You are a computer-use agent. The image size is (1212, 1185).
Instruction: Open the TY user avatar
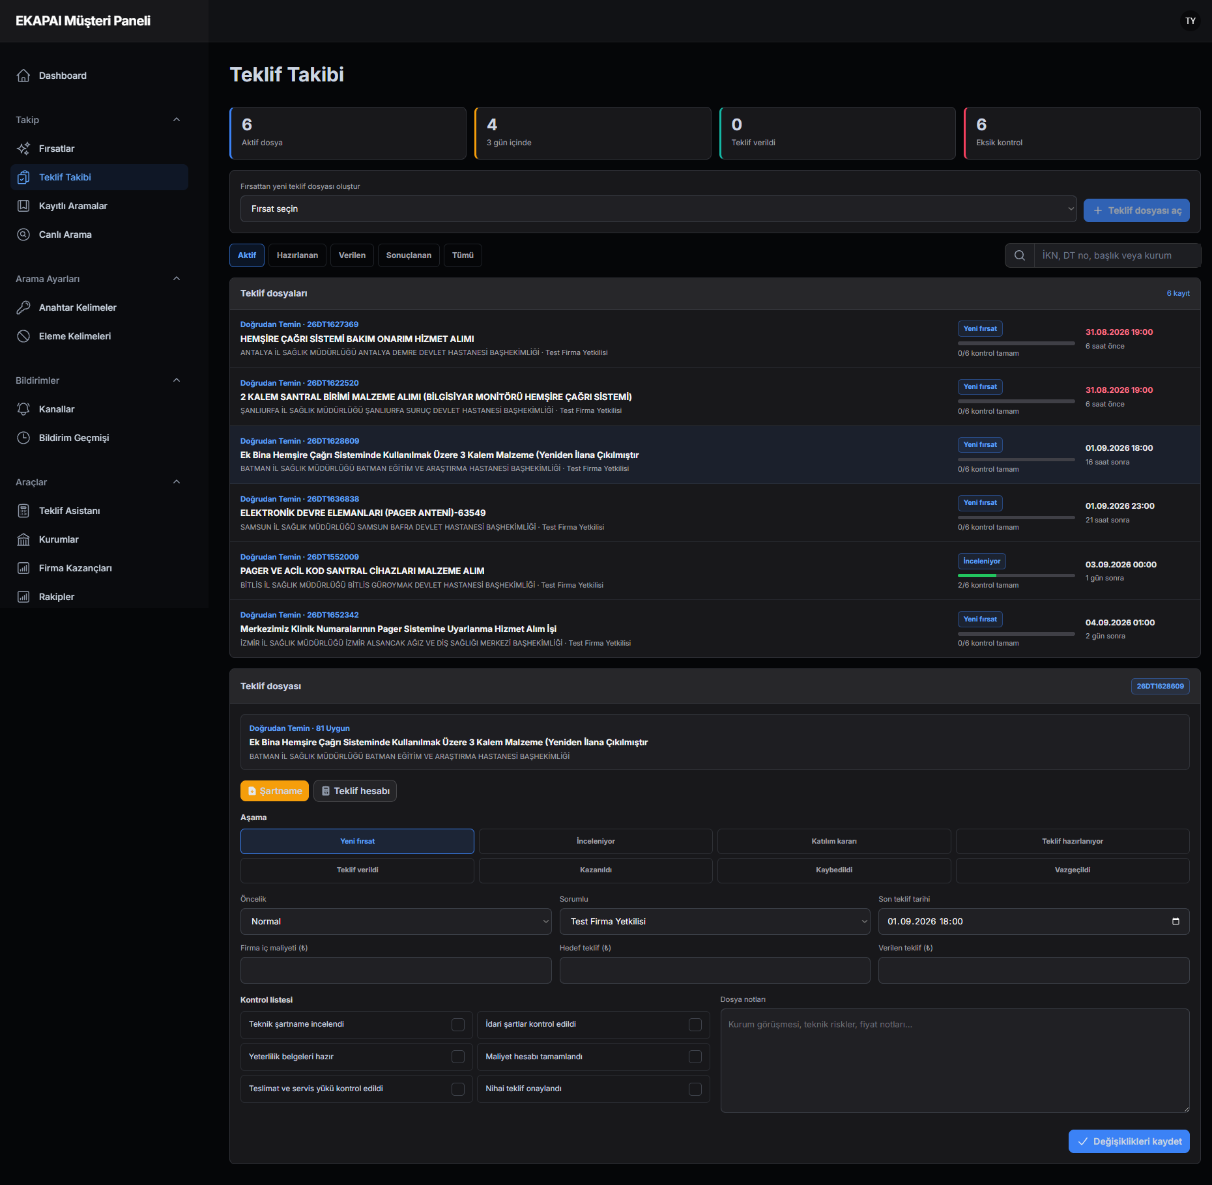(x=1190, y=21)
